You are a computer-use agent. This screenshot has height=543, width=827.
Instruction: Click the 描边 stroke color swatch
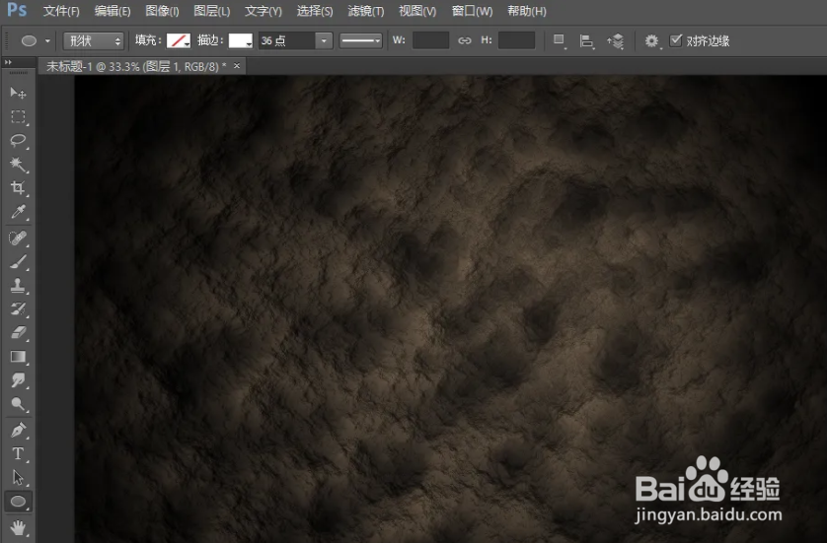(x=240, y=40)
